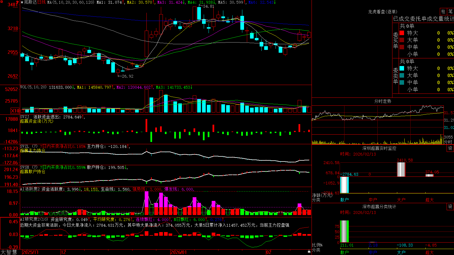Click the 2410.58 大户 bar
This screenshot has height=255, width=454.
coord(401,169)
